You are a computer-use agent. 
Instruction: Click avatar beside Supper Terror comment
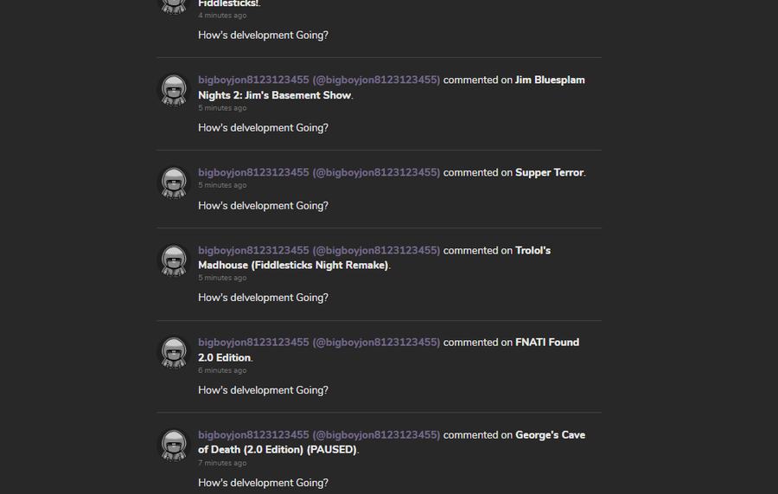pyautogui.click(x=174, y=183)
